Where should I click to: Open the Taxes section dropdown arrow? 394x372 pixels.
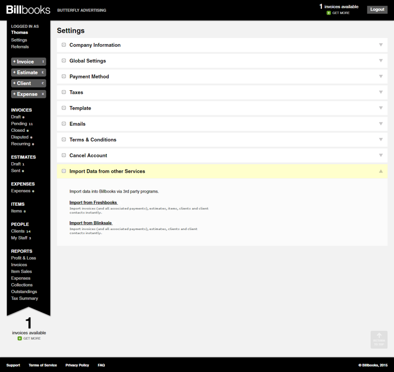pos(381,92)
